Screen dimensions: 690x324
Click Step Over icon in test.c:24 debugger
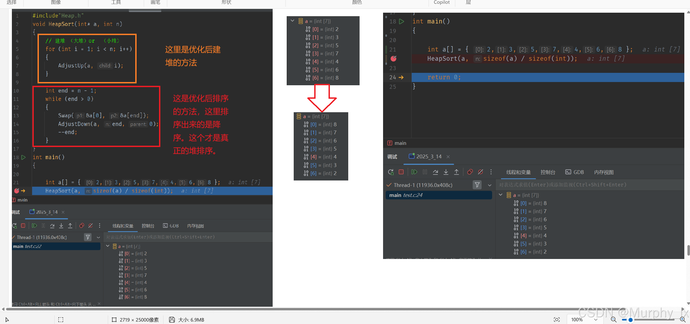click(435, 172)
